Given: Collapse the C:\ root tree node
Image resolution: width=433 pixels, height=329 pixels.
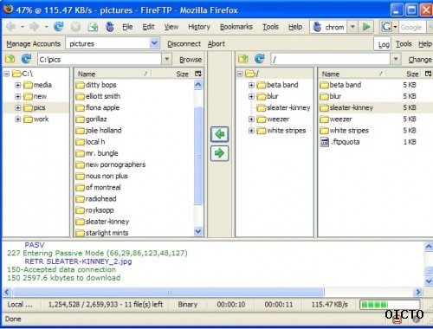Looking at the screenshot, I should (x=6, y=74).
